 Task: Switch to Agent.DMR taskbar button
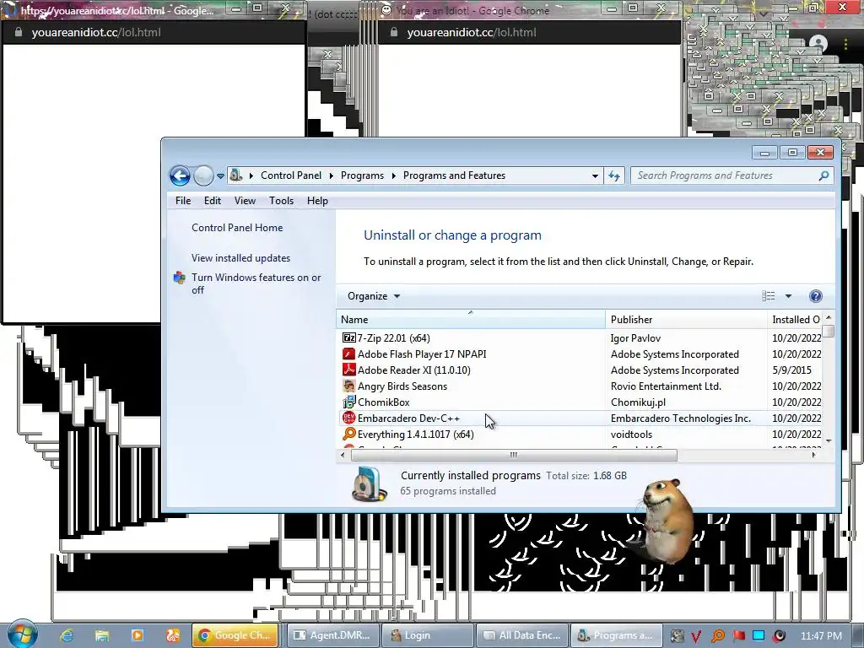tap(333, 635)
